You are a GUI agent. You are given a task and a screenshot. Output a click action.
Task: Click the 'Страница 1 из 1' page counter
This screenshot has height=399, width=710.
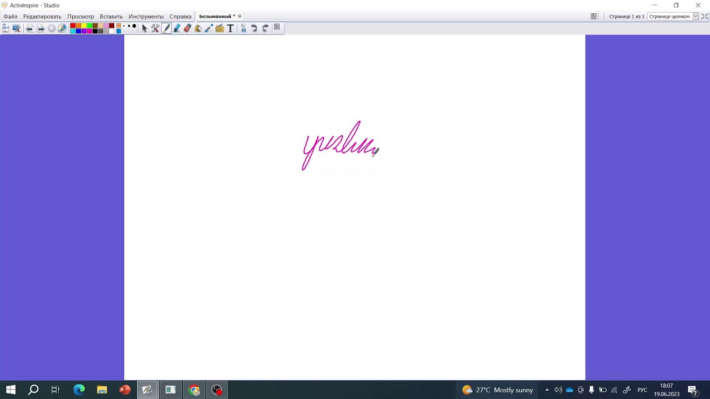[627, 16]
